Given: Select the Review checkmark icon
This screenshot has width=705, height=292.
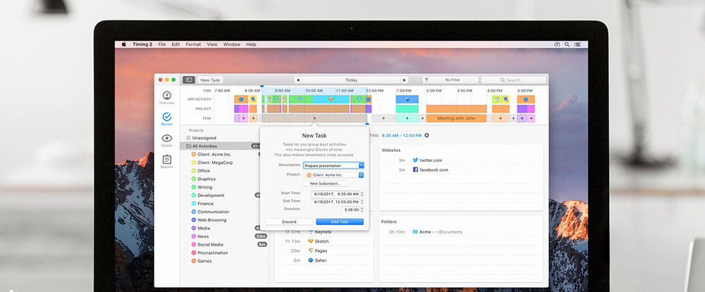Looking at the screenshot, I should click(x=166, y=118).
